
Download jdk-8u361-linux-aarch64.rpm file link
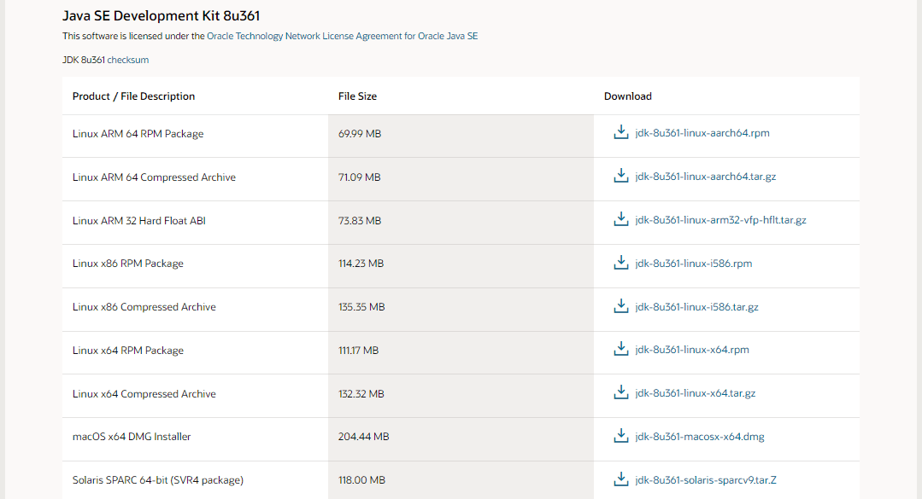pyautogui.click(x=702, y=133)
